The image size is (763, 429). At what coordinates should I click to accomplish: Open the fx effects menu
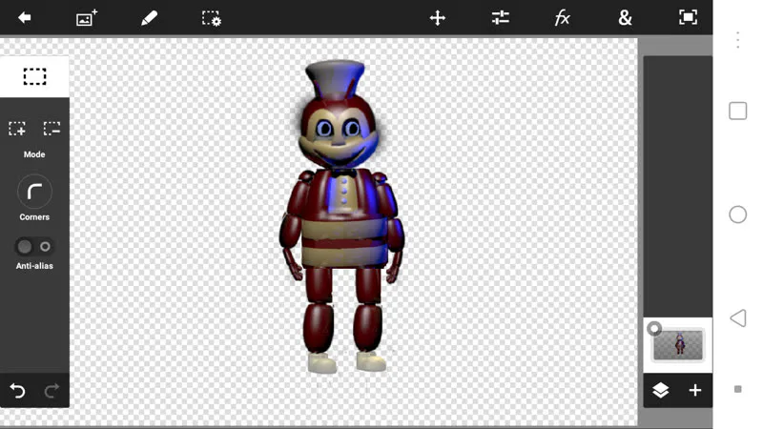[x=562, y=18]
